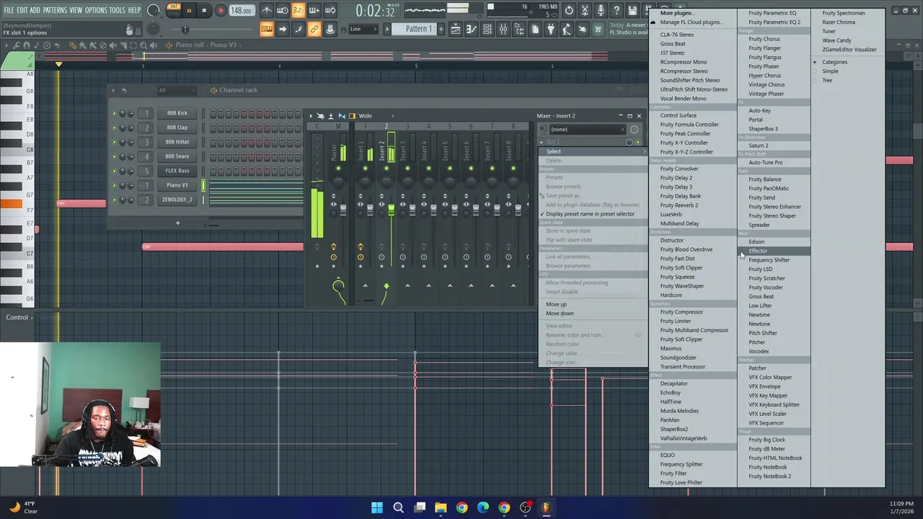
Task: Open Windows Start menu
Action: pyautogui.click(x=377, y=507)
